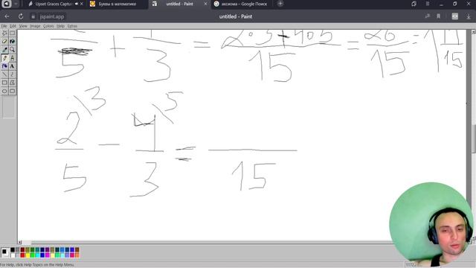Image resolution: width=476 pixels, height=268 pixels.
Task: Pick the yellow color swatch
Action: click(x=28, y=255)
